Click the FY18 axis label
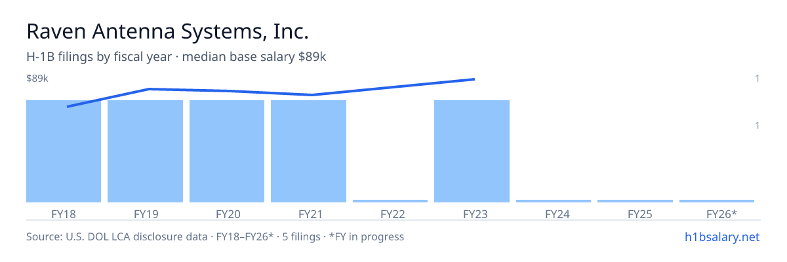Viewport: 787px width, 262px height. pos(64,214)
